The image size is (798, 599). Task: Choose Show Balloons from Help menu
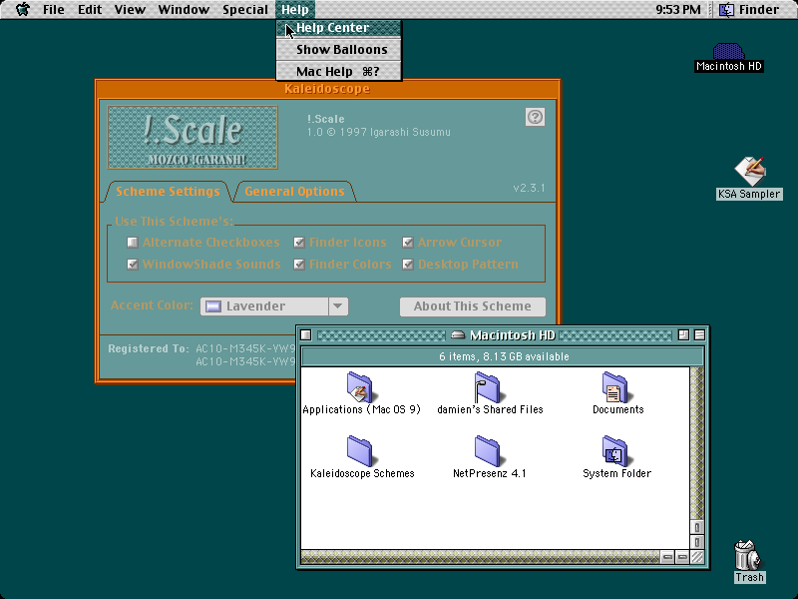338,49
